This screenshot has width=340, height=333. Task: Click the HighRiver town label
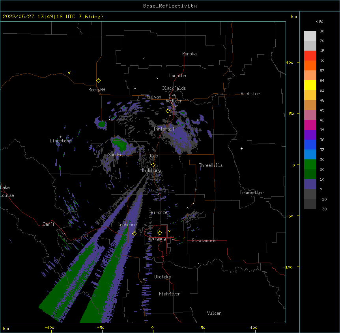[x=170, y=294]
